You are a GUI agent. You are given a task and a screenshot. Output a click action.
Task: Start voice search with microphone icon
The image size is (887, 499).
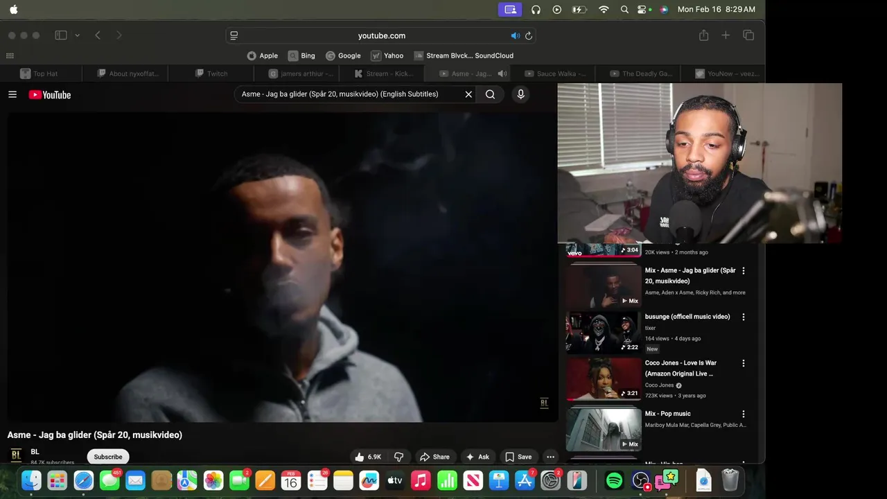(x=521, y=94)
